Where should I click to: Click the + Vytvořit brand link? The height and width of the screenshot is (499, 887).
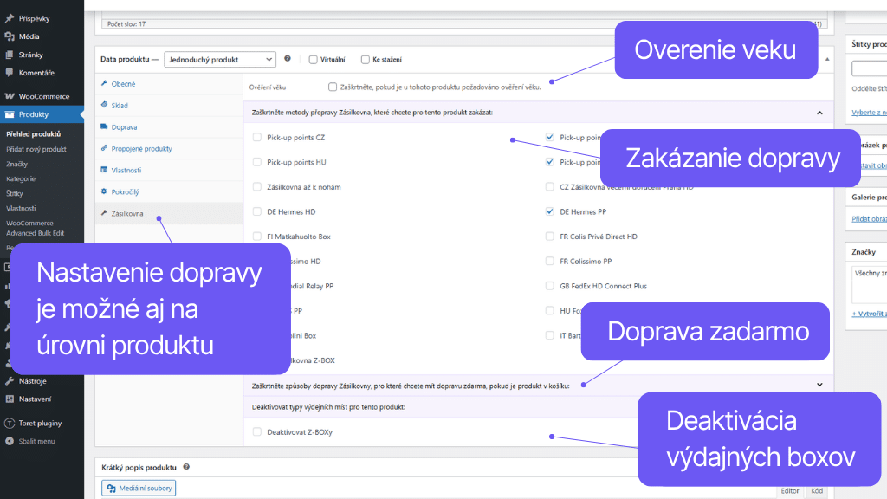(870, 314)
